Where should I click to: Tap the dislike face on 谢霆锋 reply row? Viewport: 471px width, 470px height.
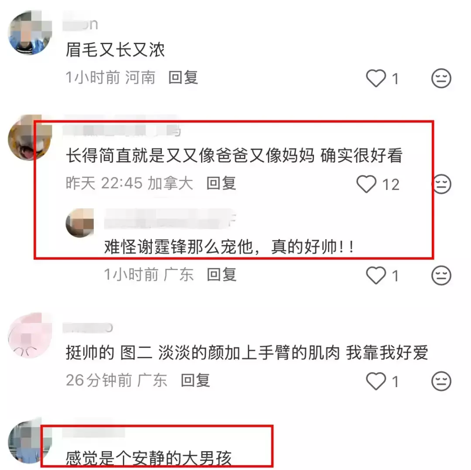point(441,275)
